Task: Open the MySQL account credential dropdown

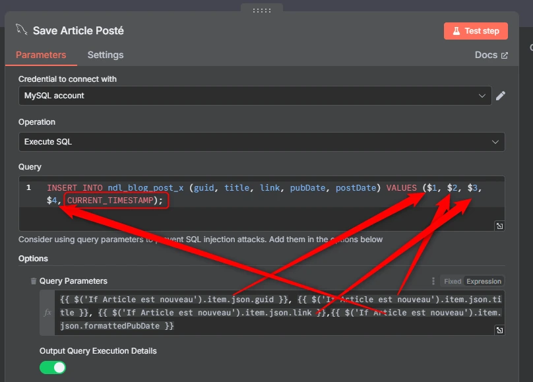Action: [x=255, y=96]
